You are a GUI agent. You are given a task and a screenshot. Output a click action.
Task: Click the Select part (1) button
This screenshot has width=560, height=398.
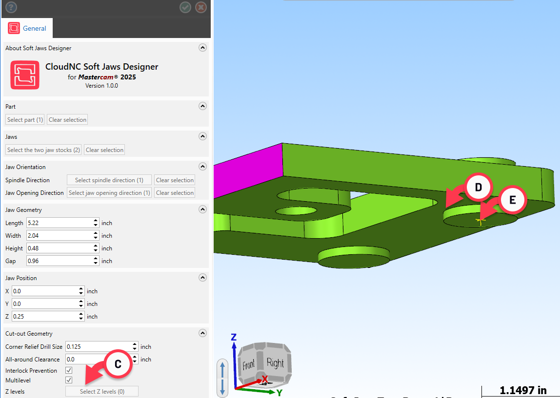(x=25, y=120)
